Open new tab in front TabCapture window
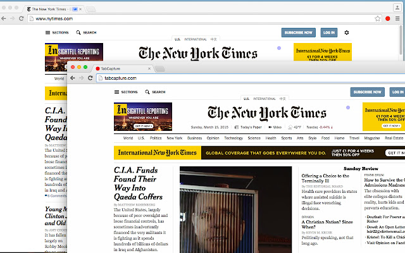Viewport: 405px width, 253px height. pos(160,69)
